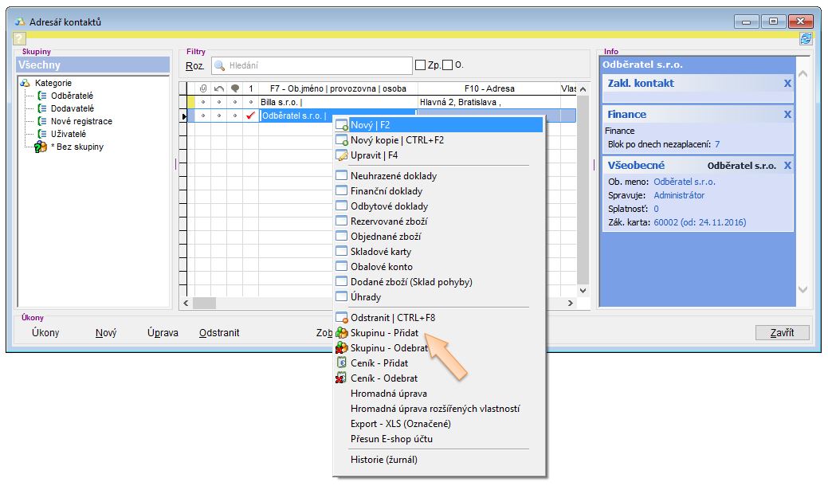Click the 'Administrátor' link in Všeobecné

tap(679, 195)
